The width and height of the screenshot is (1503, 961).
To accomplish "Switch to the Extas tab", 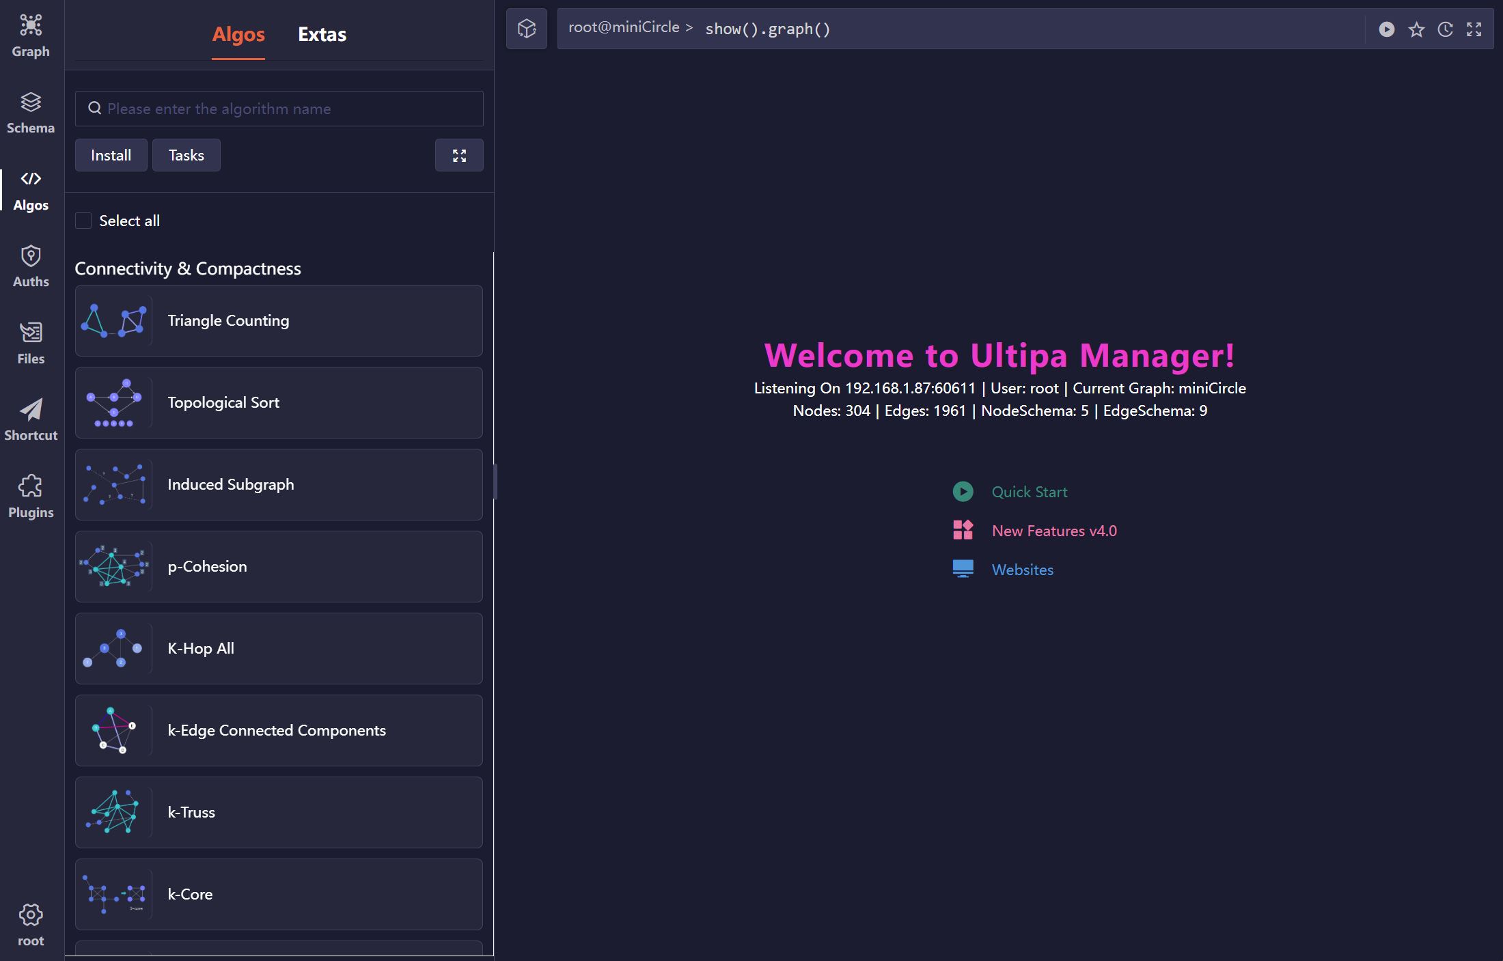I will 322,34.
